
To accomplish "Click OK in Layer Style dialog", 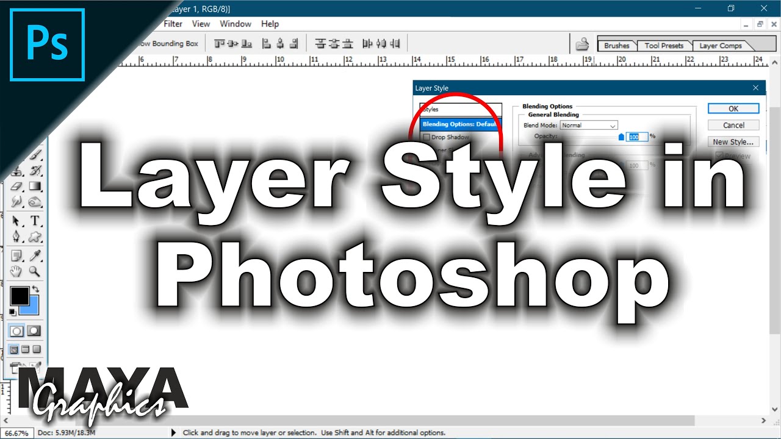I will (x=733, y=109).
